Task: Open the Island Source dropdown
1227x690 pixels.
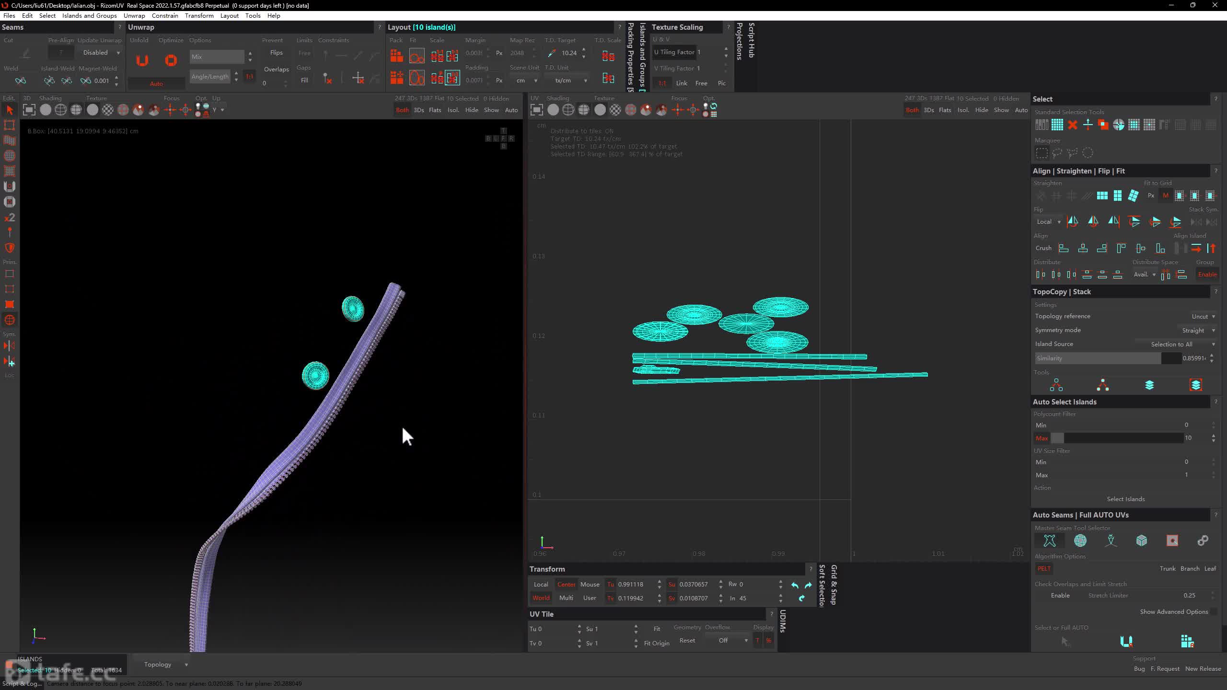Action: tap(1176, 344)
